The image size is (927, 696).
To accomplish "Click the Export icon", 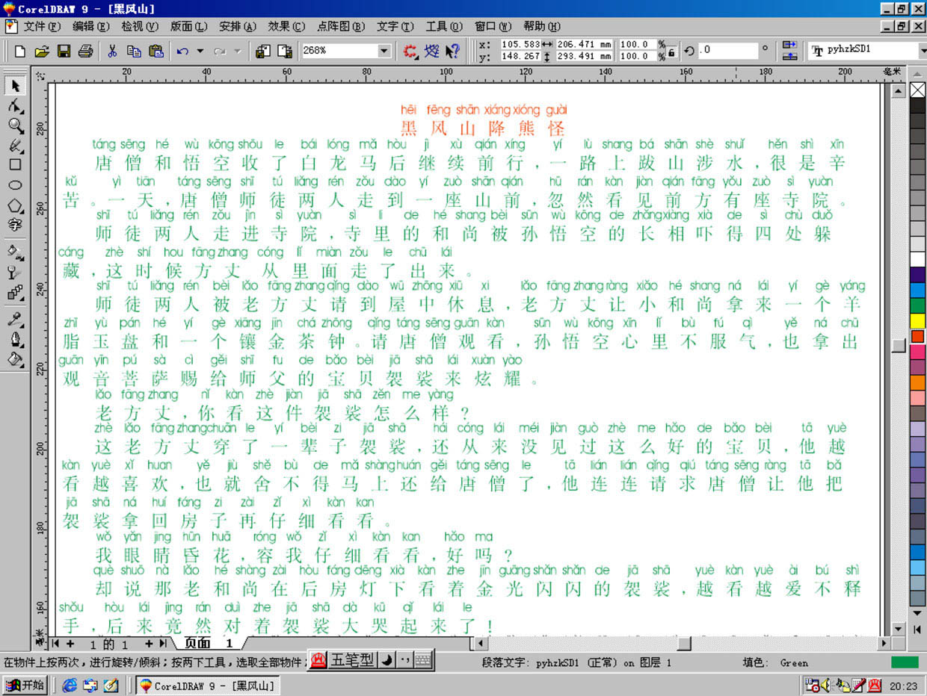I will coord(285,52).
